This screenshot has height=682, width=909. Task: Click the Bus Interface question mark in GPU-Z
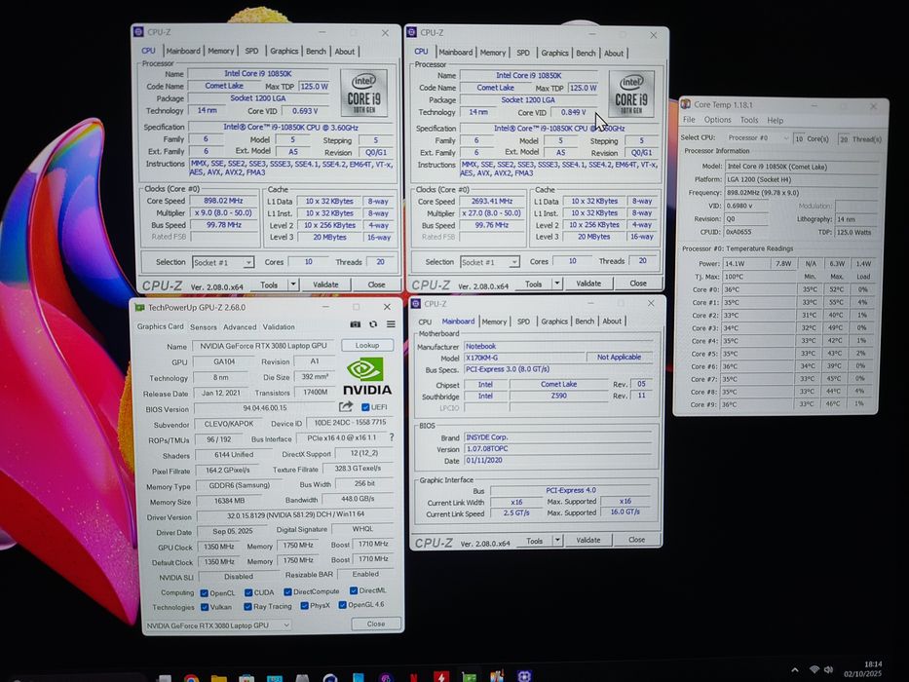click(392, 437)
